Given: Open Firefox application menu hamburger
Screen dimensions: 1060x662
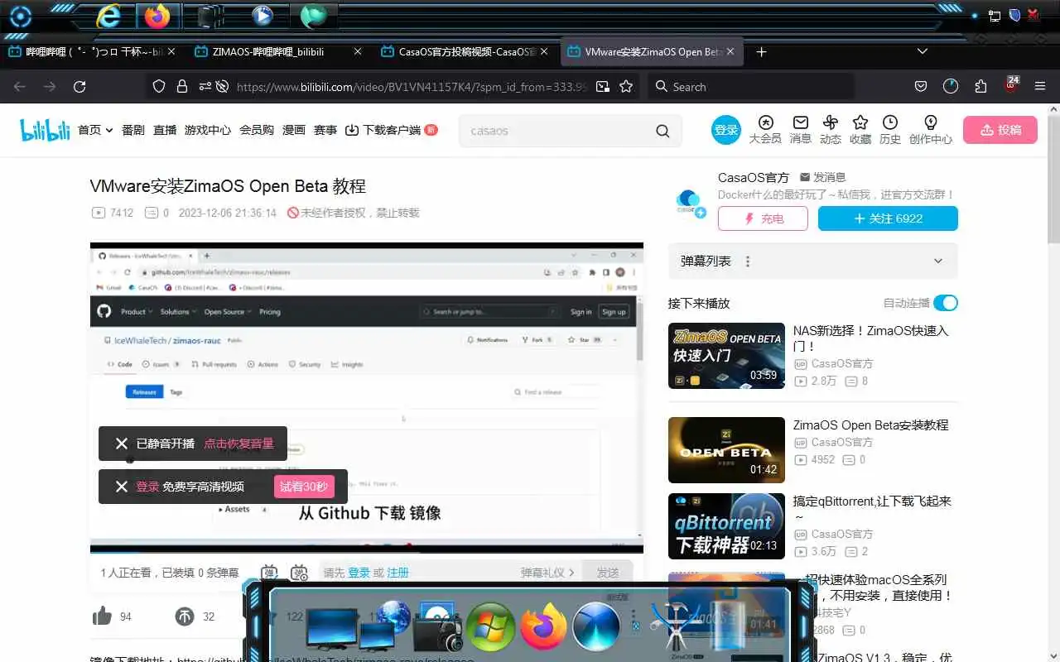Looking at the screenshot, I should coord(1040,87).
